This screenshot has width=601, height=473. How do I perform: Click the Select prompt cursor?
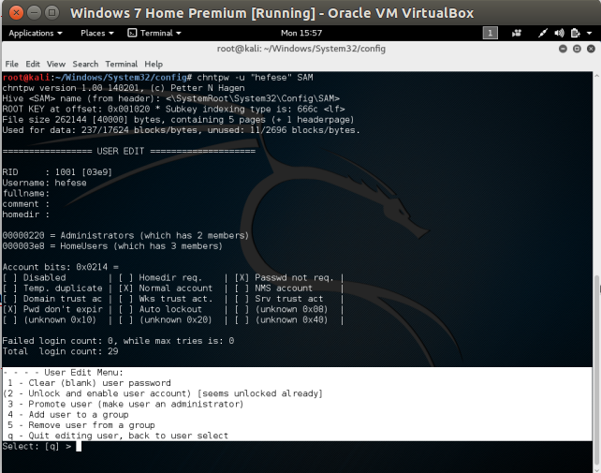(x=79, y=446)
